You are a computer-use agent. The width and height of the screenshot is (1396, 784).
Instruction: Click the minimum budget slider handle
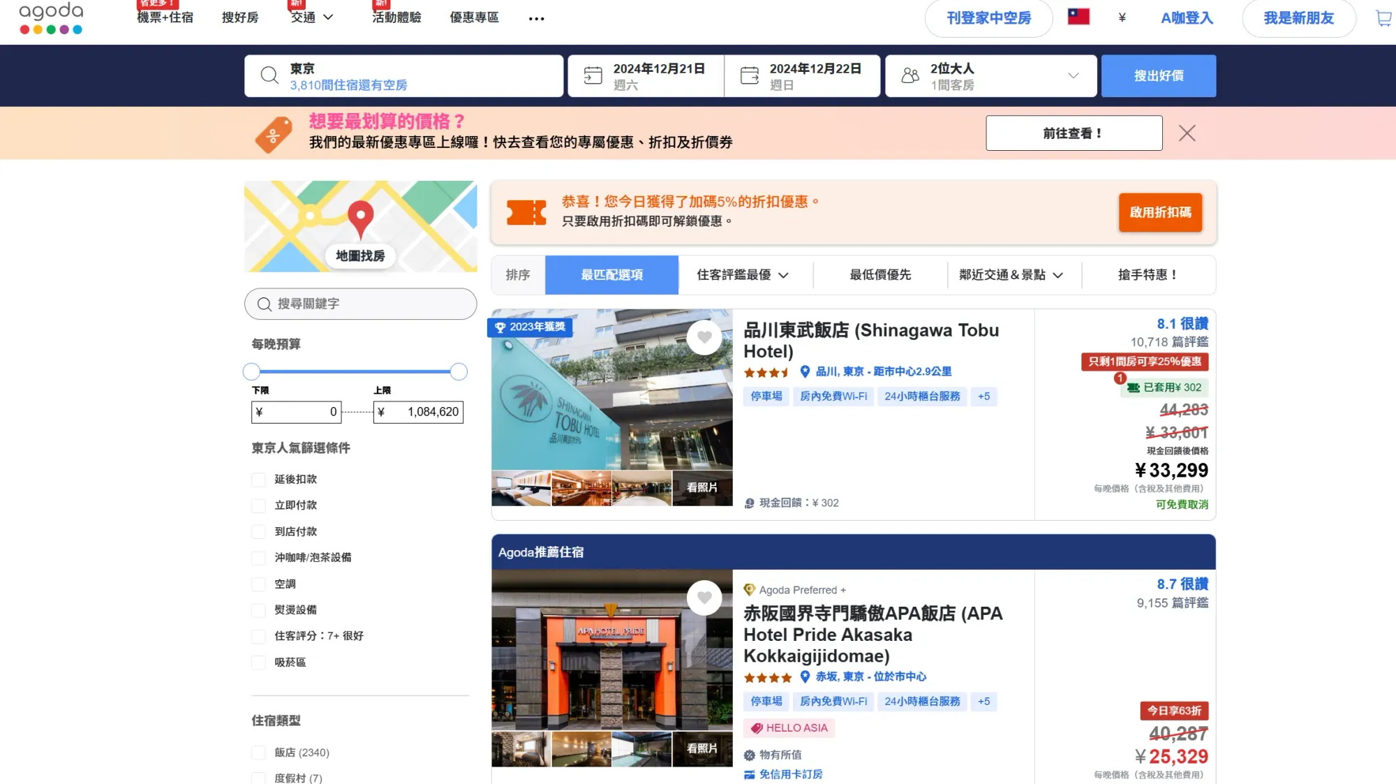(251, 371)
